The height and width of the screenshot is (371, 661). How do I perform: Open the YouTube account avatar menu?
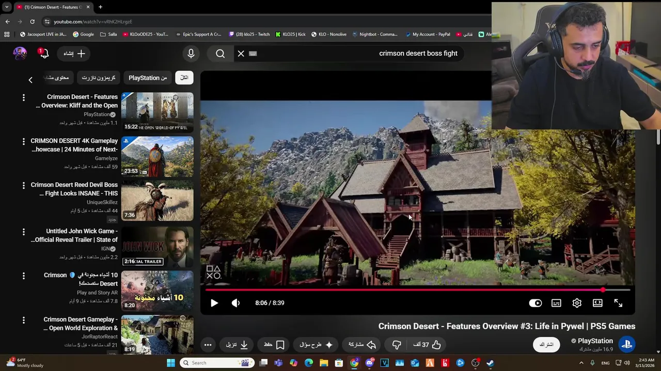click(x=20, y=54)
